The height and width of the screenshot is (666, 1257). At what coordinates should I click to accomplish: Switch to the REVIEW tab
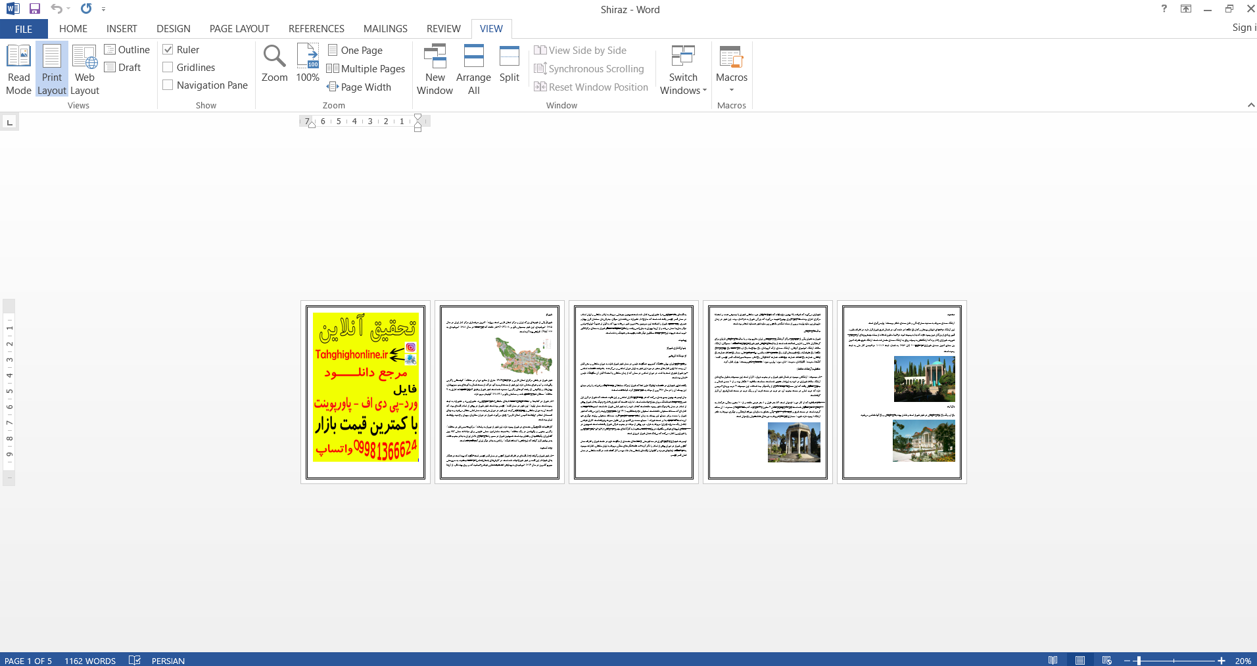[x=443, y=29]
